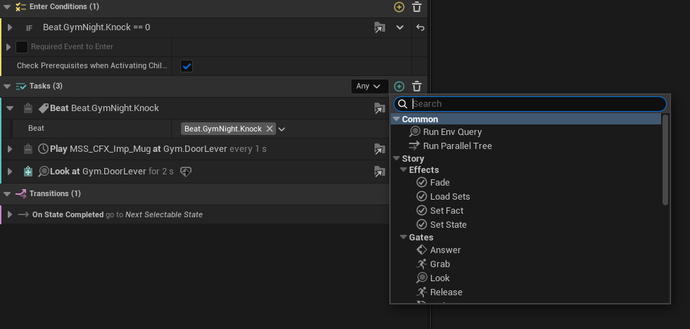Collapse the Effects subcategory
The height and width of the screenshot is (329, 690).
(x=403, y=169)
